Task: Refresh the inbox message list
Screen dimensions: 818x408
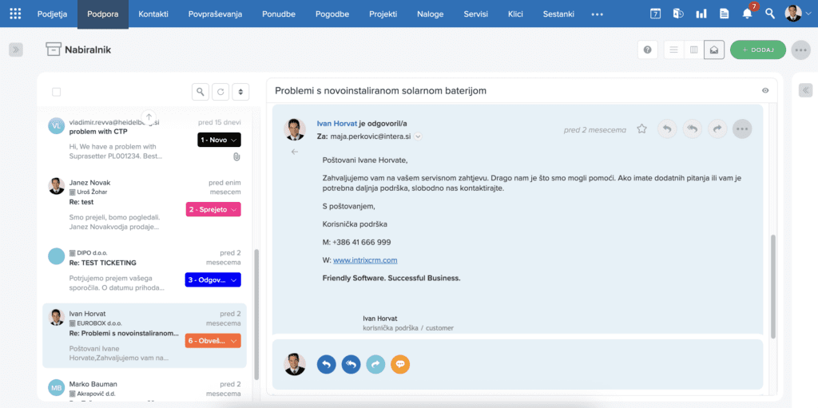Action: tap(220, 92)
